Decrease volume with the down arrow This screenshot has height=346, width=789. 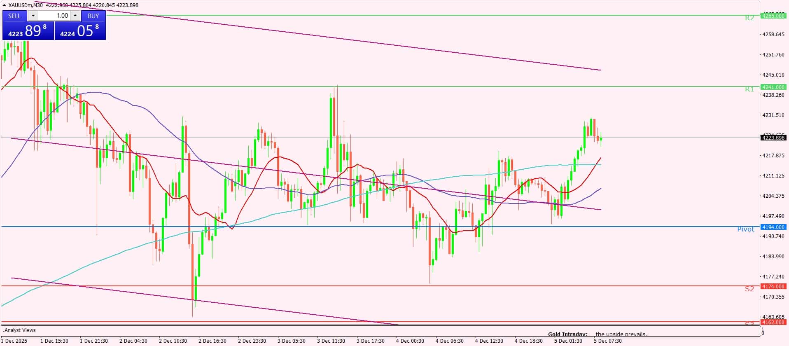[33, 16]
